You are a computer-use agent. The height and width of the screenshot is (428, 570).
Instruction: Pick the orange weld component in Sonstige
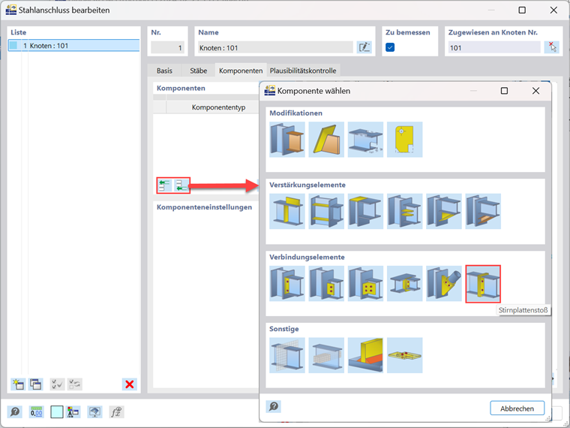click(365, 355)
